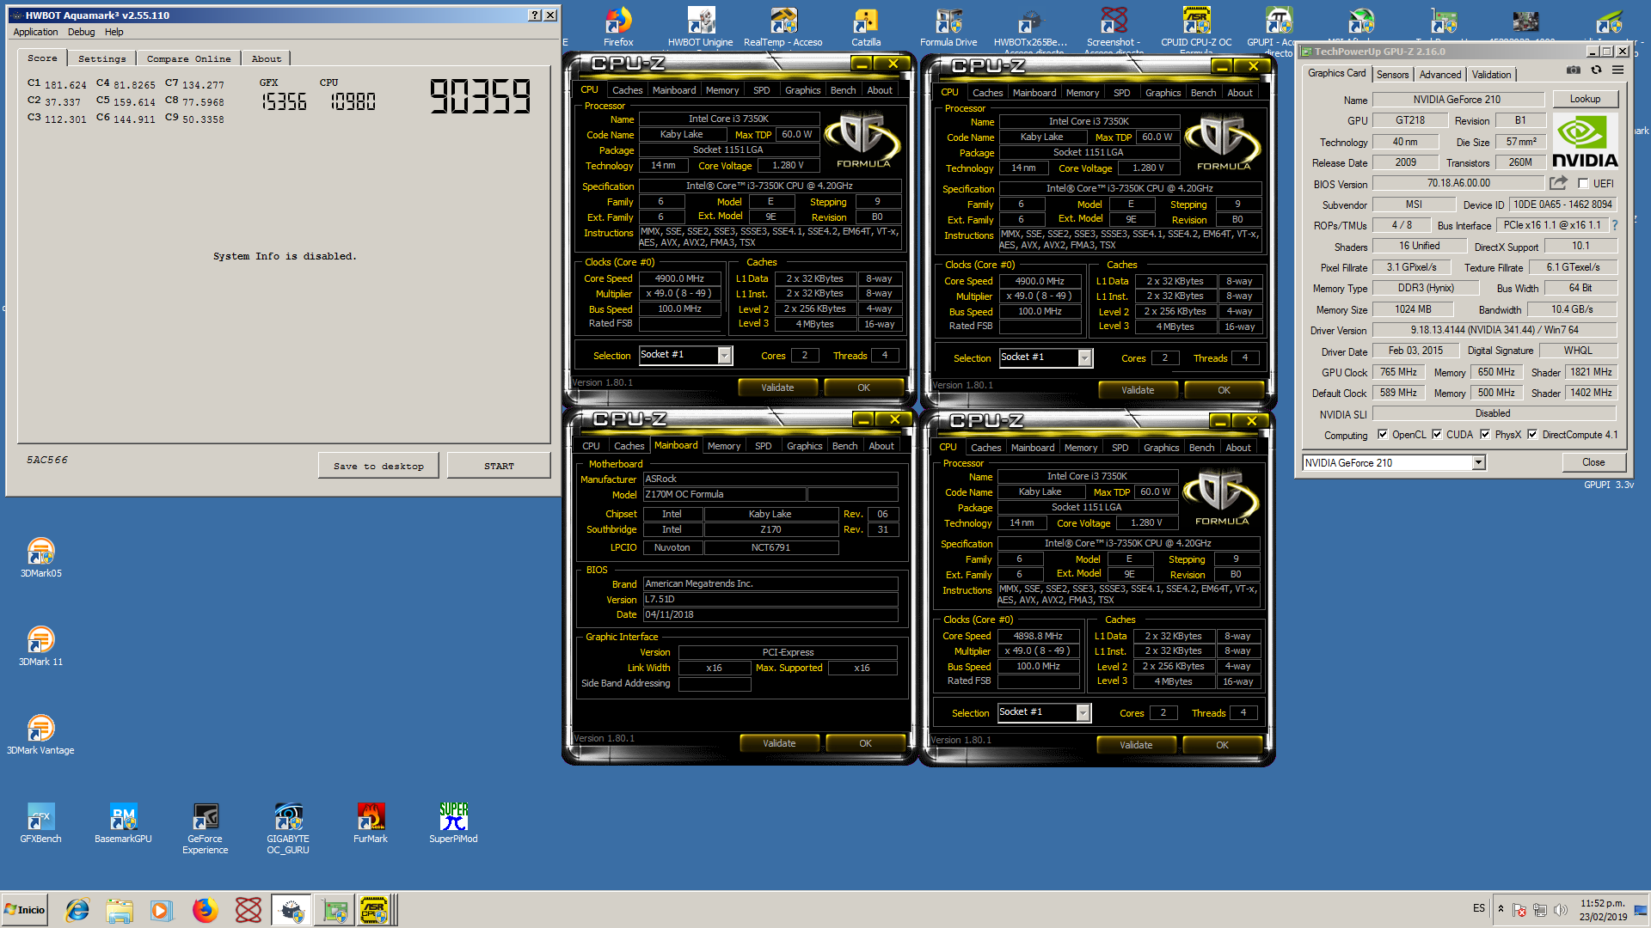Switch to the ASRock CPU-Z taskbar item
This screenshot has height=928, width=1651.
point(375,910)
